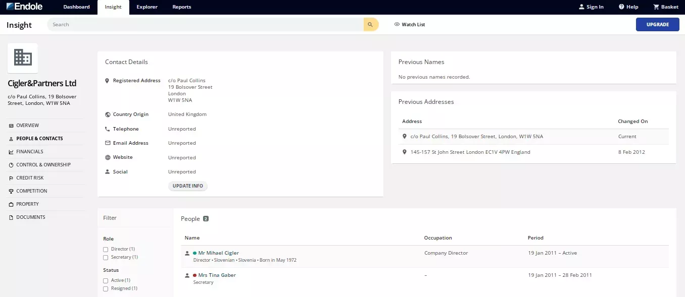Click the Help question mark icon
685x297 pixels.
(621, 7)
